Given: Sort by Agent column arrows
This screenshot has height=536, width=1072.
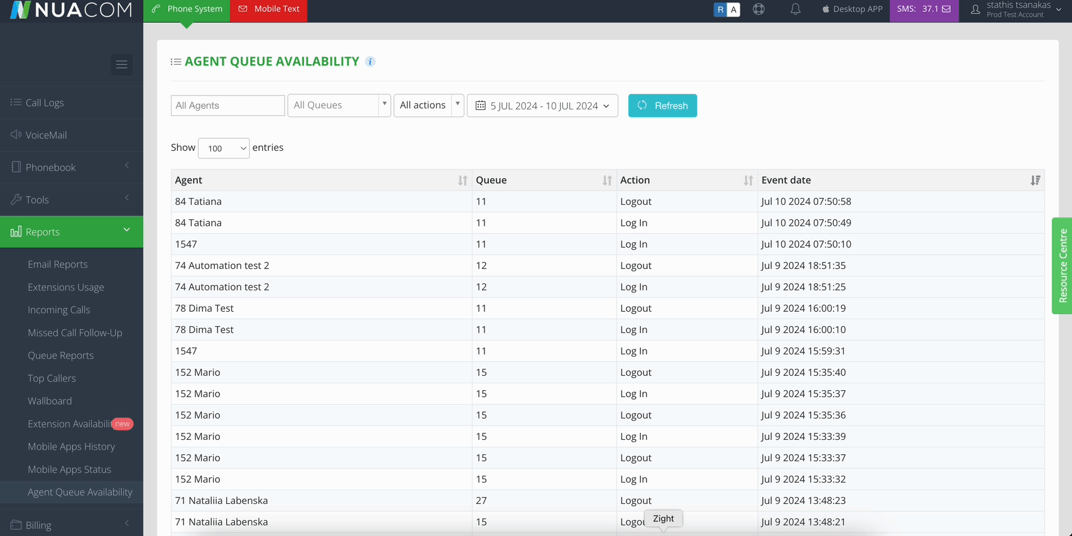Looking at the screenshot, I should (462, 180).
